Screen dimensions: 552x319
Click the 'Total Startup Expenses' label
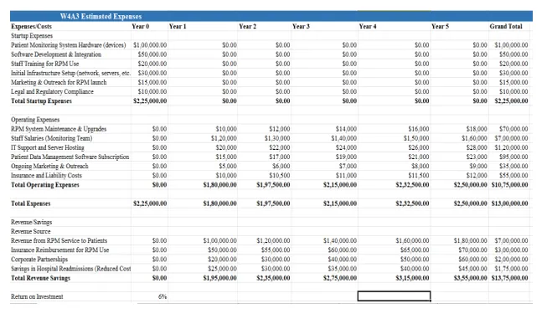click(x=41, y=101)
